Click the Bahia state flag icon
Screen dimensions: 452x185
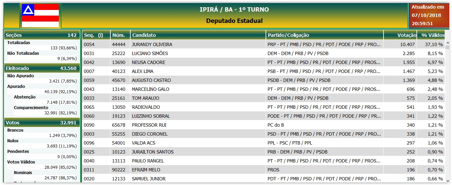coord(40,16)
